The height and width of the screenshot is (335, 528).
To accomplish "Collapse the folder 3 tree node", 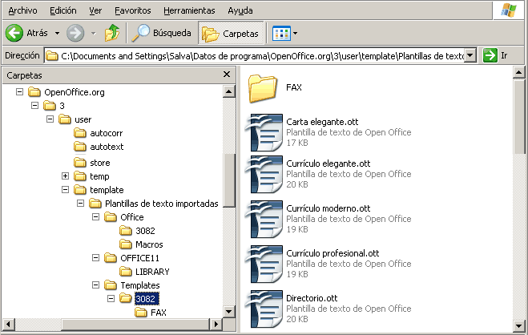I will [x=34, y=105].
